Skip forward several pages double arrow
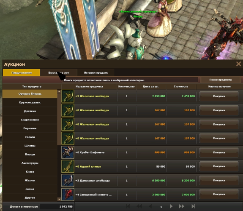 [181, 206]
